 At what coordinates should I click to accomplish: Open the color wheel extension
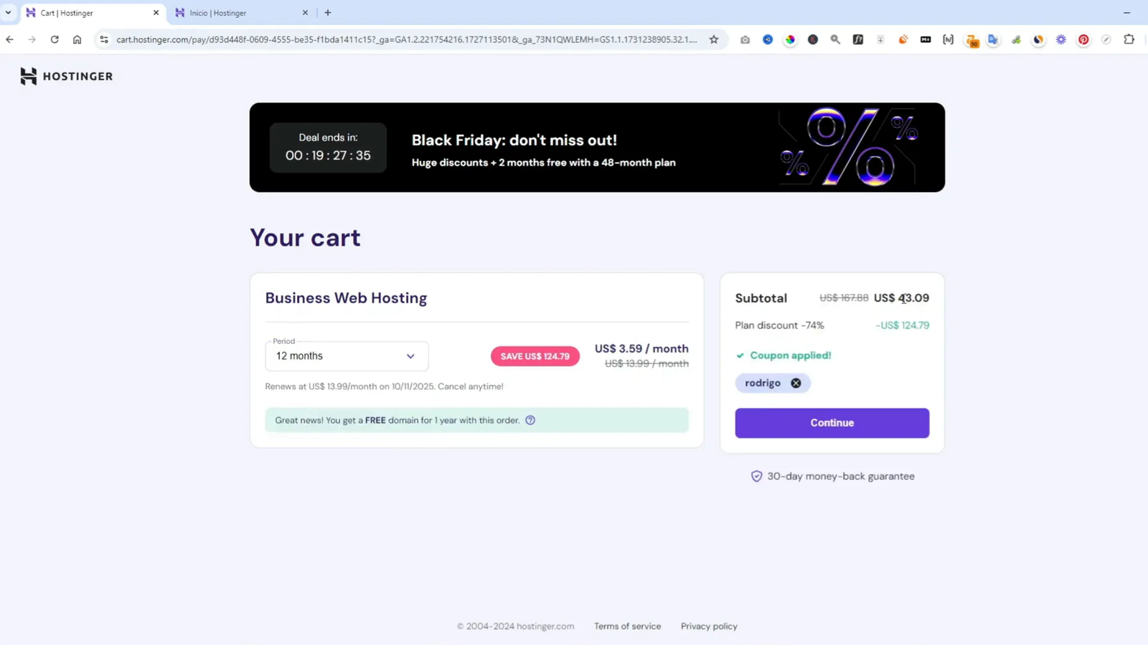[x=790, y=39]
